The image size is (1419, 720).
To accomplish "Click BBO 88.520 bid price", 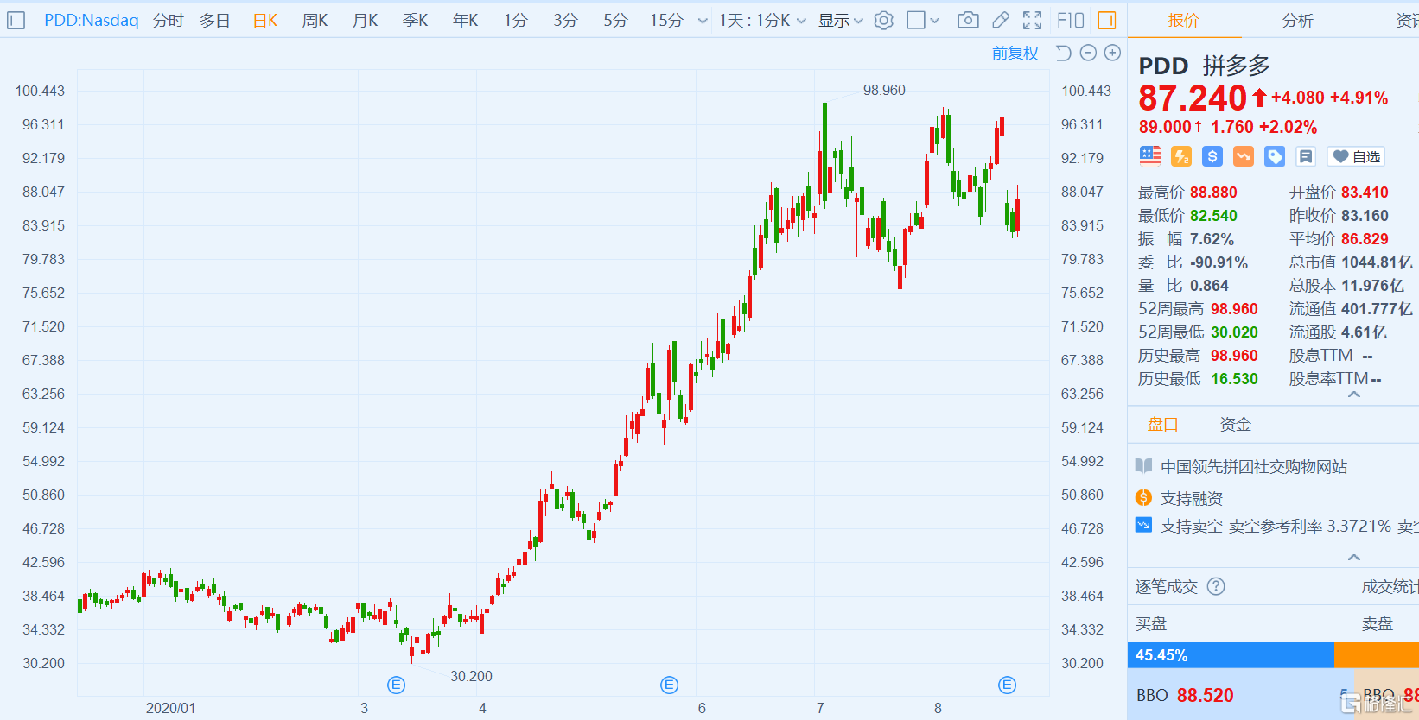I will point(1205,695).
